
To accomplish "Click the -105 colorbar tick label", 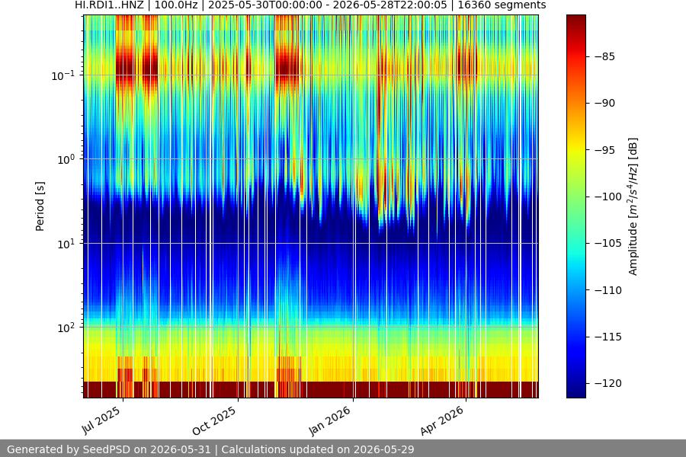I will 608,243.
